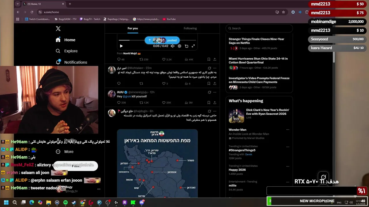
Task: Open more options on @Mohtakerr post
Action: tap(214, 68)
